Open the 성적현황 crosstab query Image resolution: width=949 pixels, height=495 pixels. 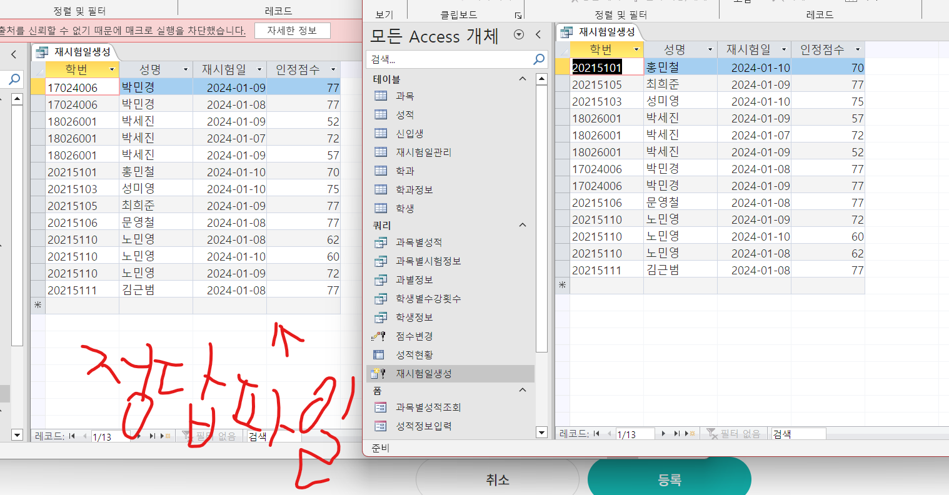pos(414,355)
